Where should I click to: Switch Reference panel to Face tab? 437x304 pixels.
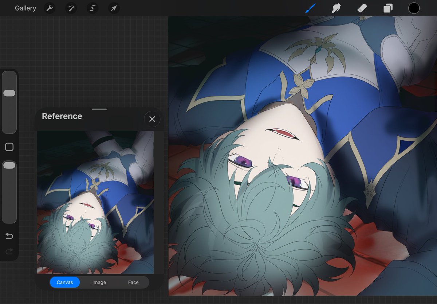(133, 282)
